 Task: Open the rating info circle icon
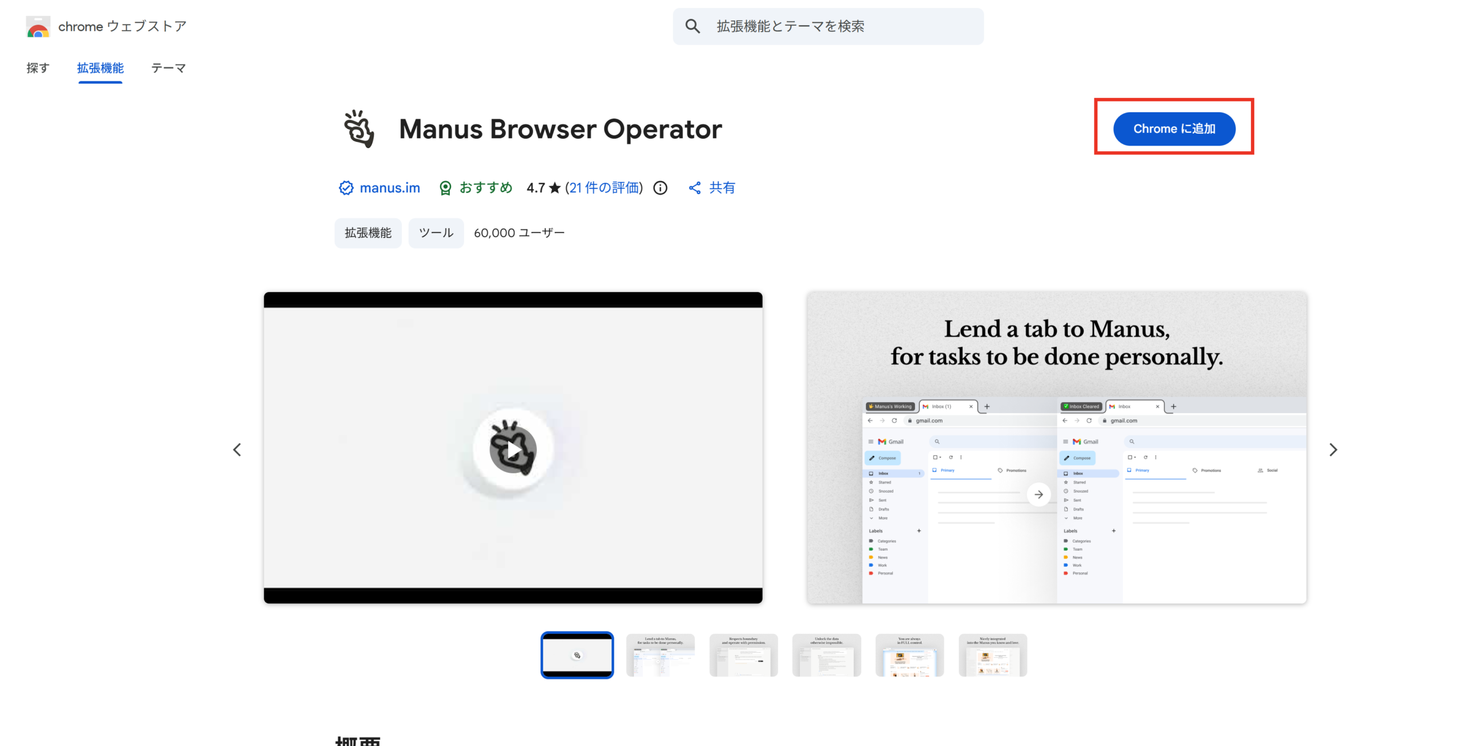(x=660, y=188)
